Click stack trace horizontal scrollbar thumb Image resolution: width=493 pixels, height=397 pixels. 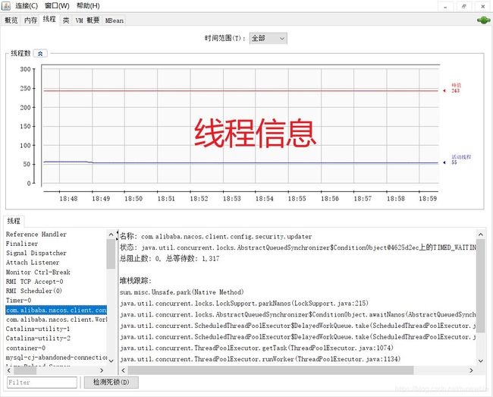pyautogui.click(x=271, y=370)
